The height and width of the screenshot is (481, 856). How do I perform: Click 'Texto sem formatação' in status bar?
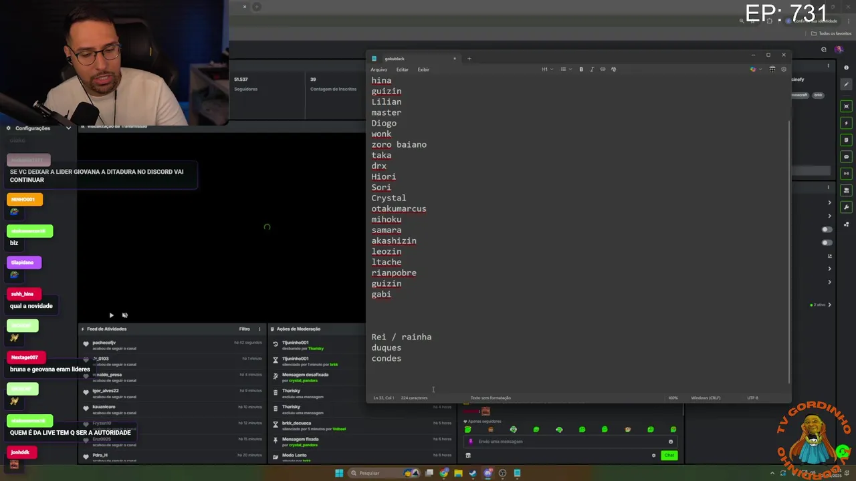pyautogui.click(x=490, y=398)
